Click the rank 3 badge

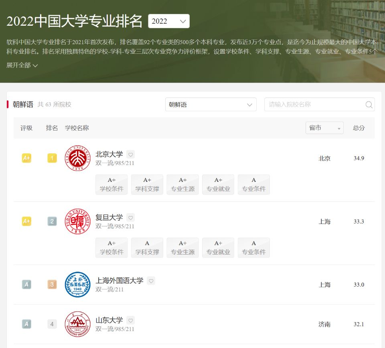point(52,284)
